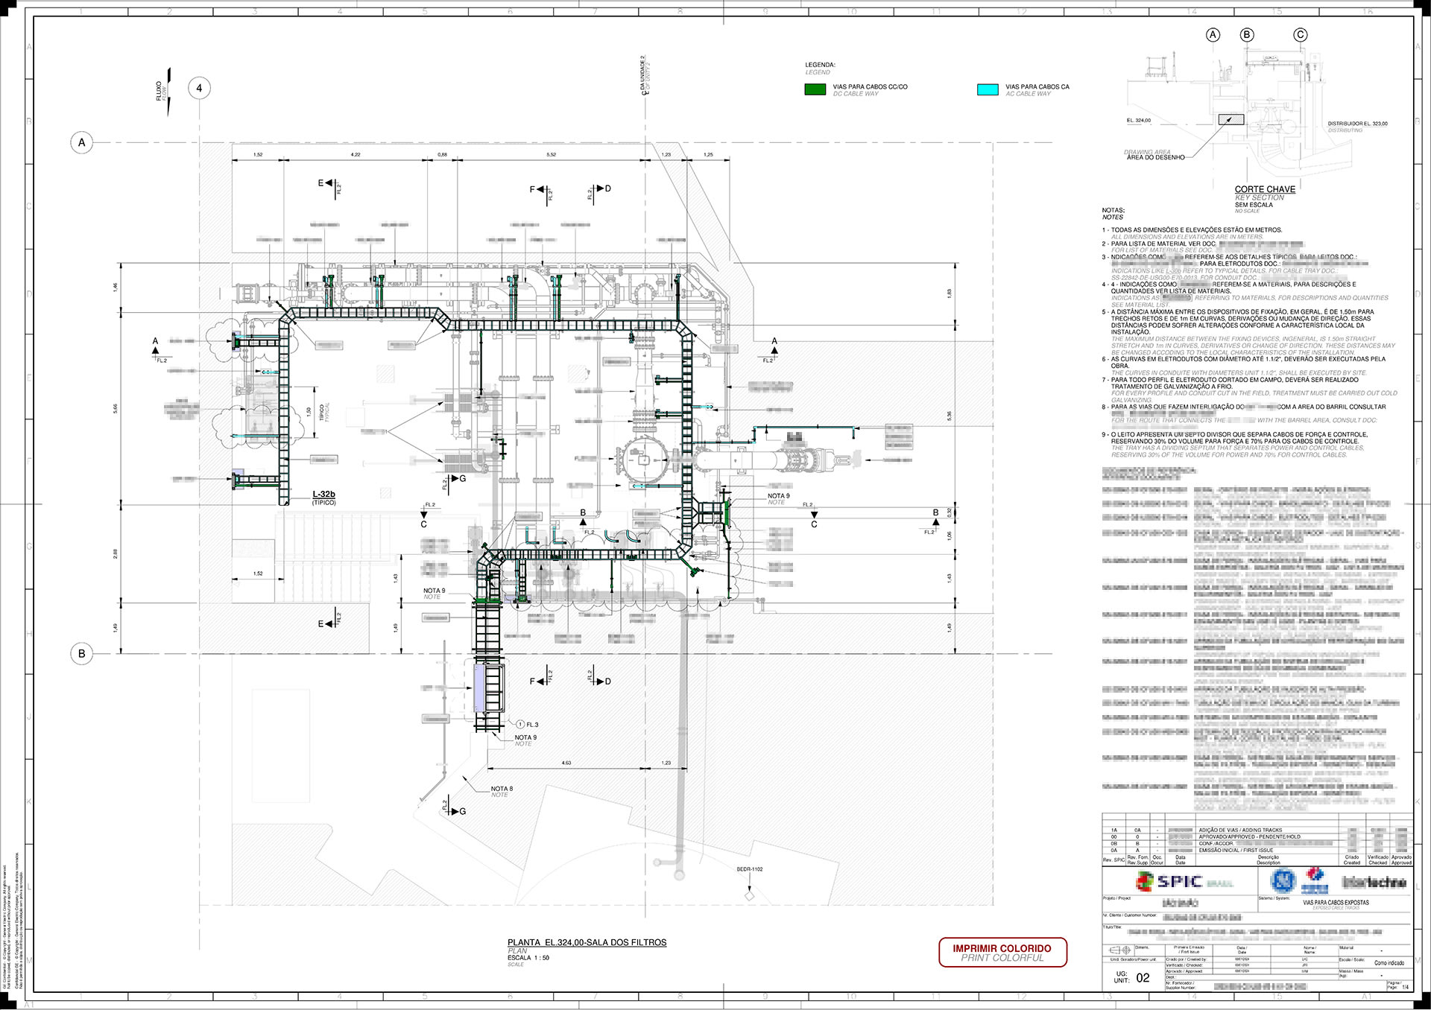The image size is (1431, 1010).
Task: Select the Intertechne logo
Action: pyautogui.click(x=1377, y=881)
